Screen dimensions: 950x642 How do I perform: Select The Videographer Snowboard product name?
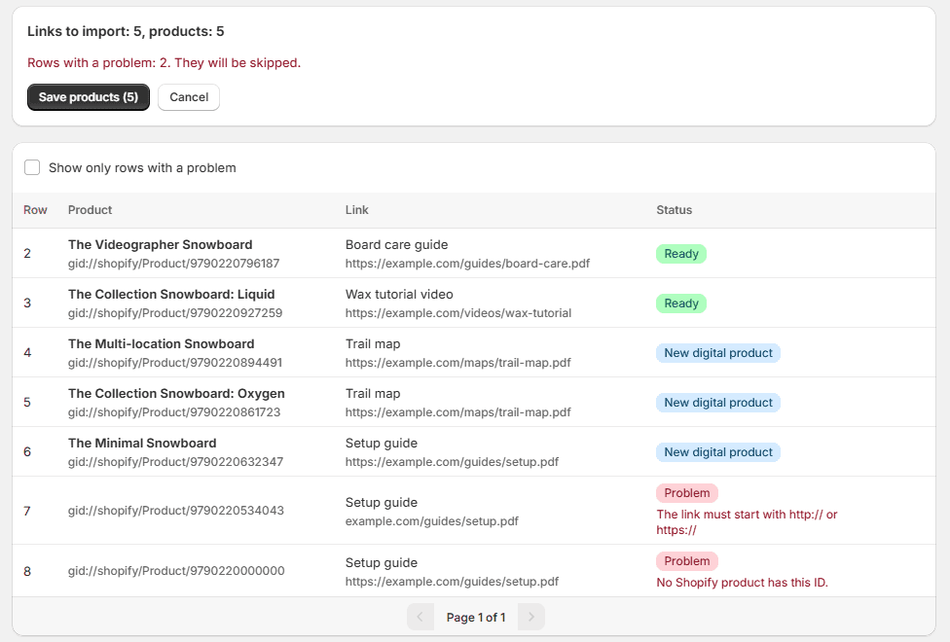tap(160, 245)
